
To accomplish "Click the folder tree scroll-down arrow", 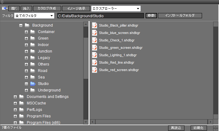I will coord(86,122).
